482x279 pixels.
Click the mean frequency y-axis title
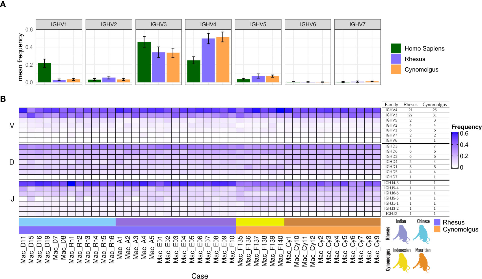tap(20, 57)
